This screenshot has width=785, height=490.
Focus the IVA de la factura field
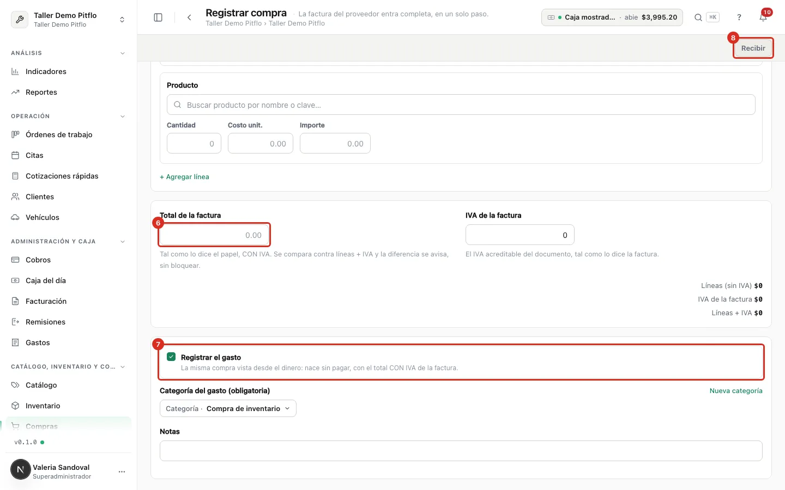(520, 235)
